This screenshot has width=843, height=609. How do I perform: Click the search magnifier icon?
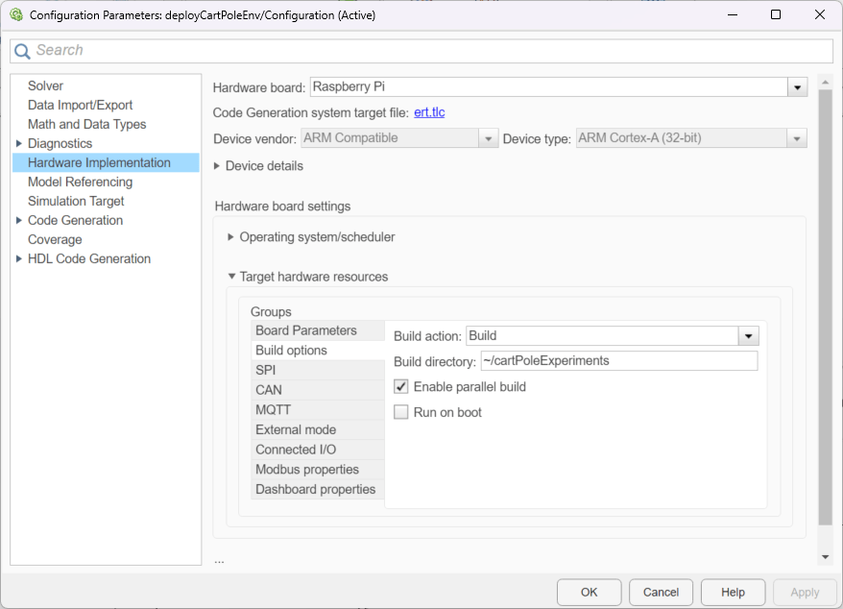(22, 51)
